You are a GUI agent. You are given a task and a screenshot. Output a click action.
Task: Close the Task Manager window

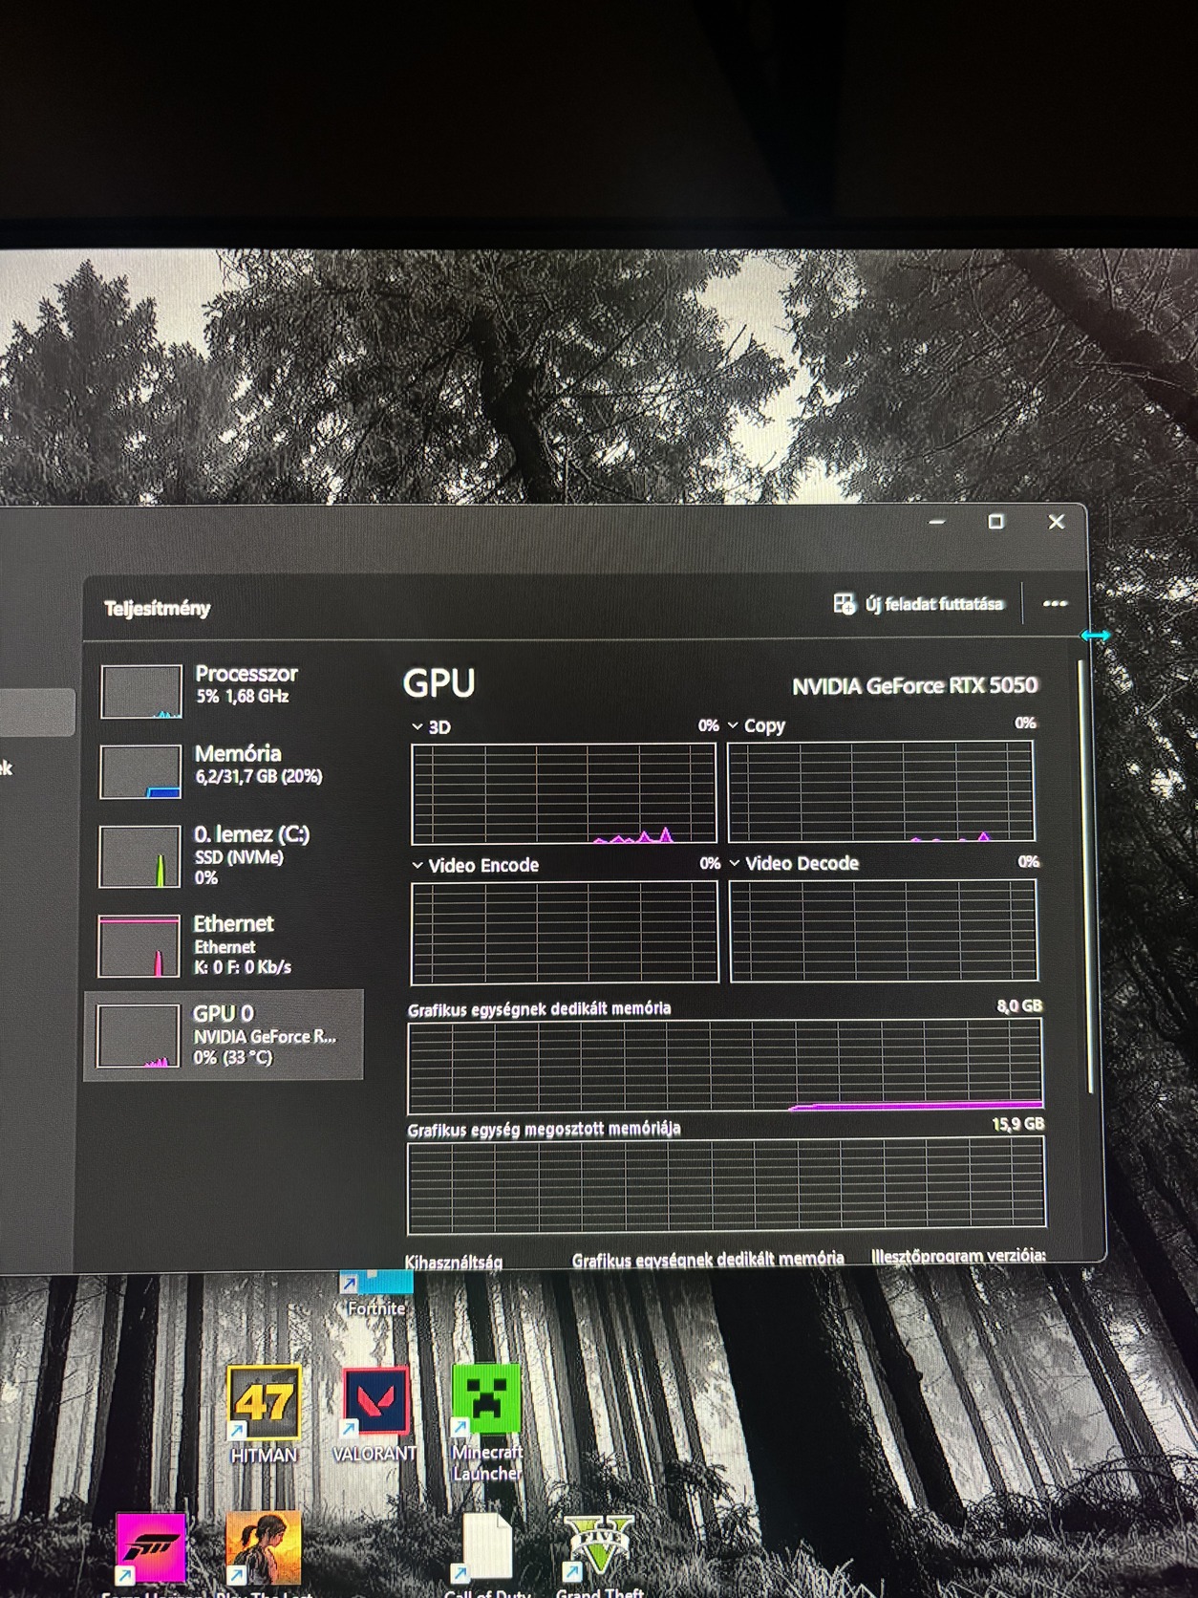[1056, 522]
